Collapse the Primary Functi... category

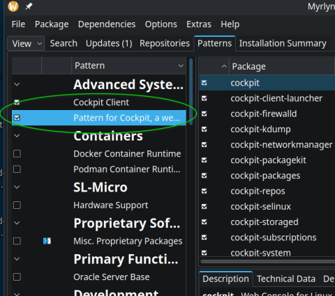pyautogui.click(x=17, y=259)
